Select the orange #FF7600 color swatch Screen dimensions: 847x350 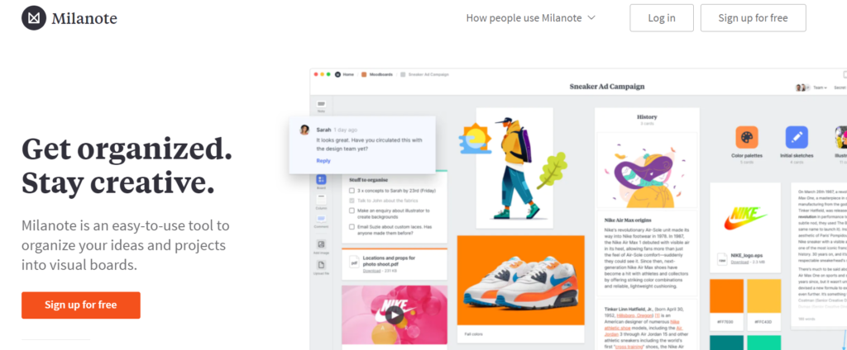726,296
